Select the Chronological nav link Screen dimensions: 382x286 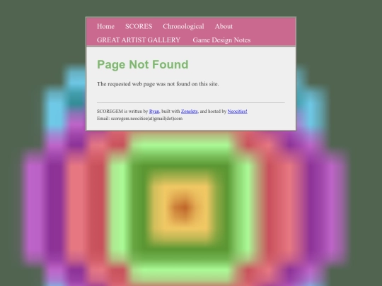click(x=183, y=26)
